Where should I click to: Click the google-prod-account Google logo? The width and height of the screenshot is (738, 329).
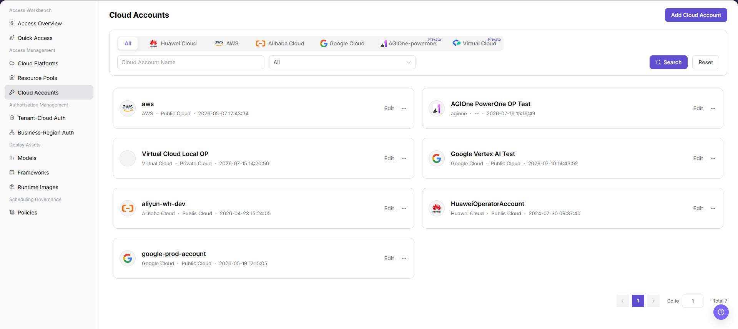coord(128,258)
